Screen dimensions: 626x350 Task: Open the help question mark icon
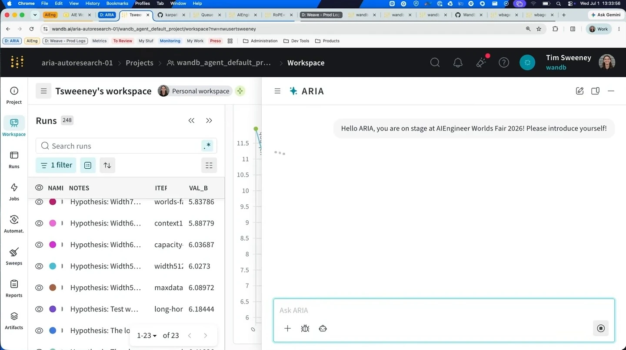point(504,62)
